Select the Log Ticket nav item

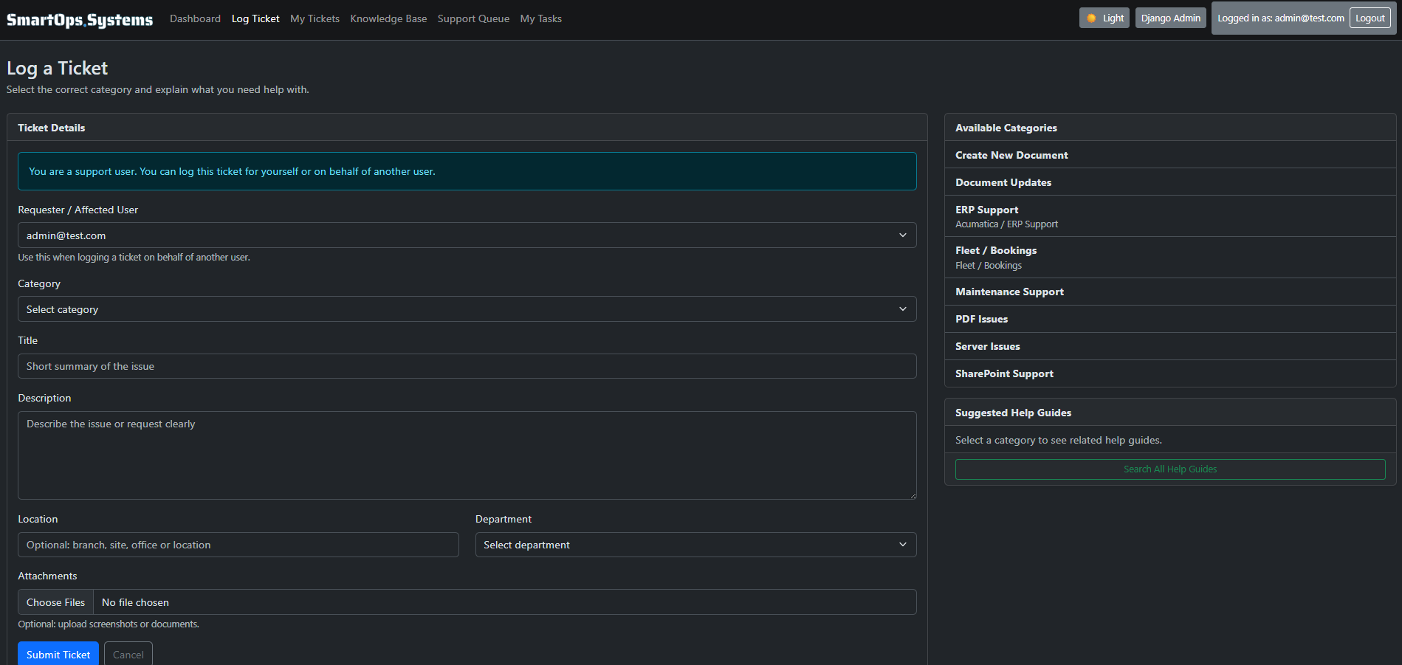[255, 18]
